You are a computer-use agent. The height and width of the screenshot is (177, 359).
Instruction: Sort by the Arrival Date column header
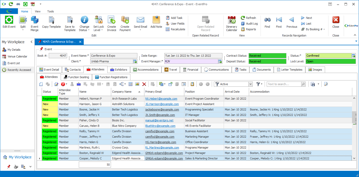click(x=236, y=92)
